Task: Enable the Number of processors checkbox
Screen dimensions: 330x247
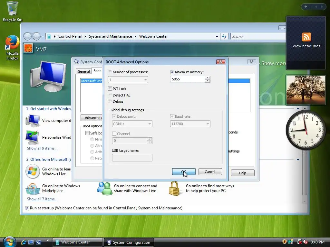Action: pyautogui.click(x=110, y=72)
